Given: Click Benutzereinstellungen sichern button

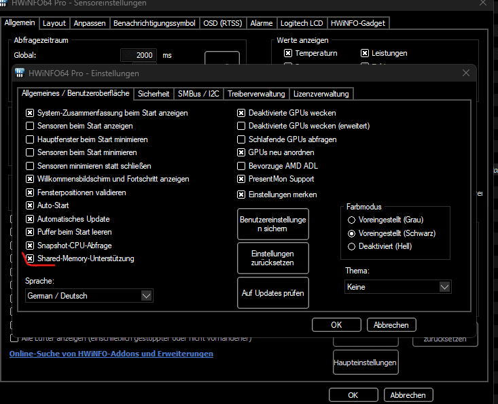Looking at the screenshot, I should click(273, 224).
